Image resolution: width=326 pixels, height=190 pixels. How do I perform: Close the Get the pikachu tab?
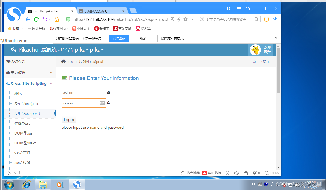point(72,11)
